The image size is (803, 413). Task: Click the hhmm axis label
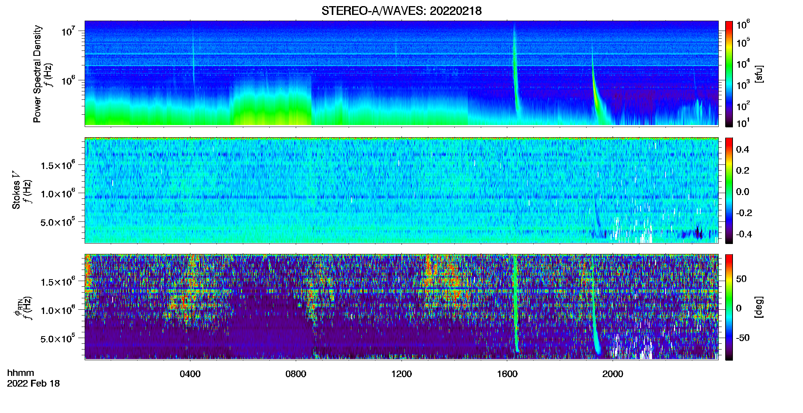click(x=21, y=373)
